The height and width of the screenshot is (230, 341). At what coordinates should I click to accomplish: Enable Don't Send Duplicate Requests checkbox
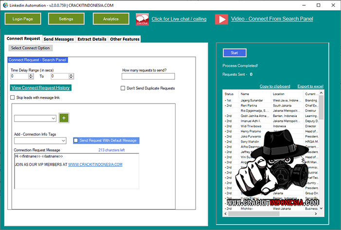(x=123, y=88)
